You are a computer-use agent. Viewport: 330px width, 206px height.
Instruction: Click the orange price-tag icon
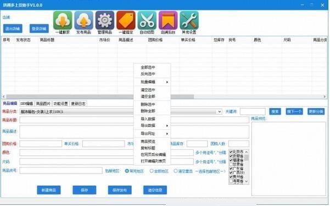click(126, 20)
